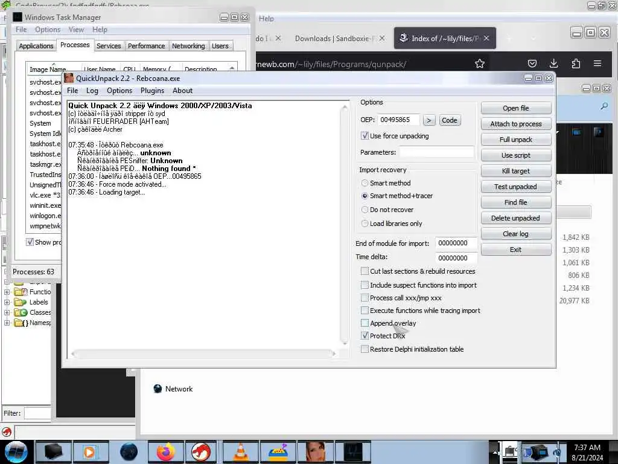Click the Test unpacked button
The width and height of the screenshot is (618, 464).
[x=516, y=187]
